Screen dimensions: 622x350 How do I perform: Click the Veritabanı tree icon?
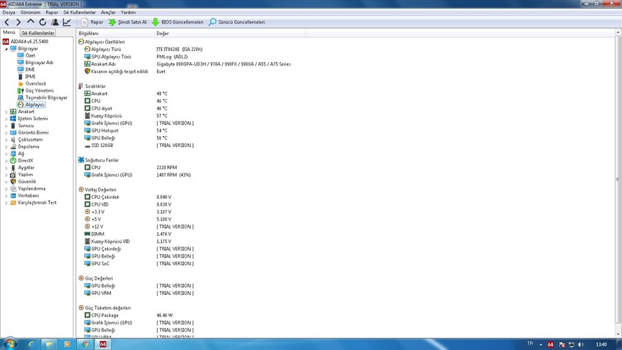point(13,196)
